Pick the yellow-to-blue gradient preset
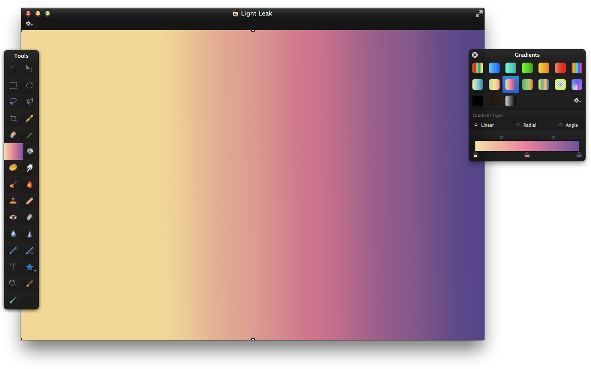 pyautogui.click(x=478, y=84)
